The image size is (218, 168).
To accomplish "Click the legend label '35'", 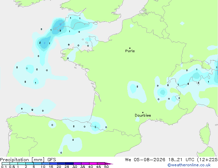I will [83, 167].
